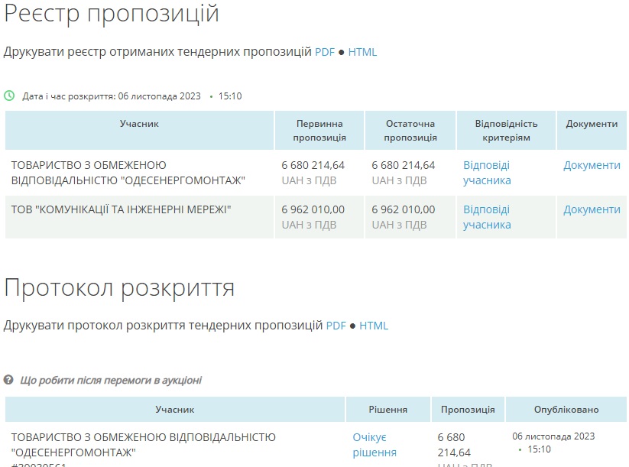Open documents for ОДЕСЕНЕРГОМОНТАЖ in register

(592, 165)
